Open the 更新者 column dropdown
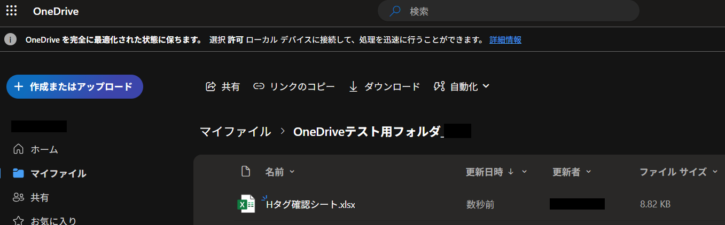 pyautogui.click(x=572, y=172)
